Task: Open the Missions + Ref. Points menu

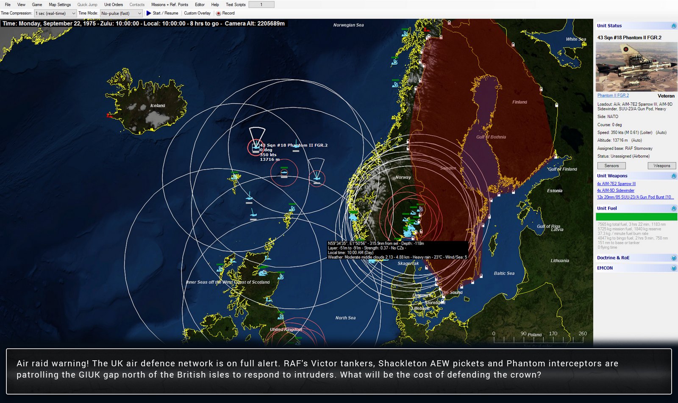Action: tap(169, 5)
